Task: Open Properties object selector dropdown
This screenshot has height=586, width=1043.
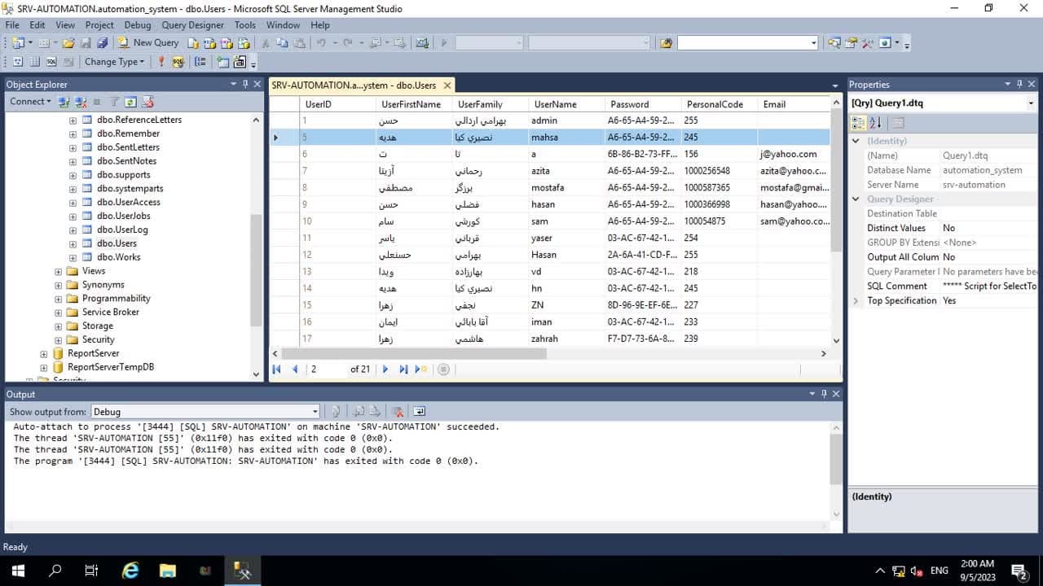Action: pos(1031,103)
